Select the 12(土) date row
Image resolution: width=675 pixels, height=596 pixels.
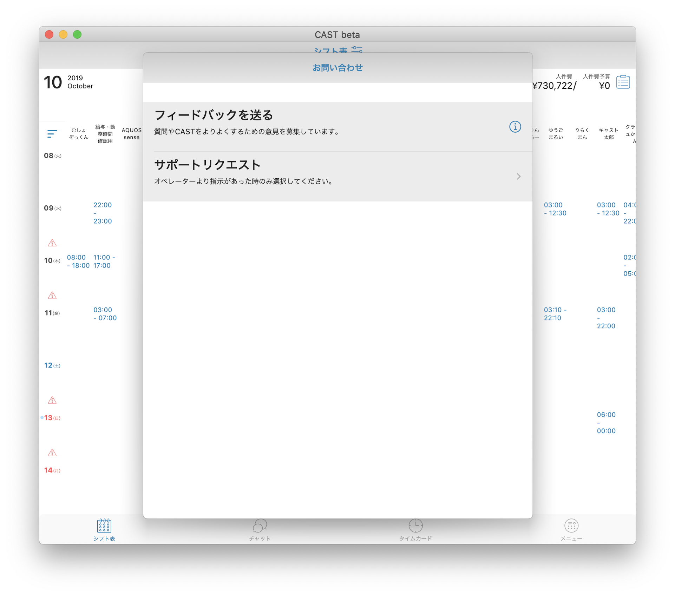click(52, 365)
